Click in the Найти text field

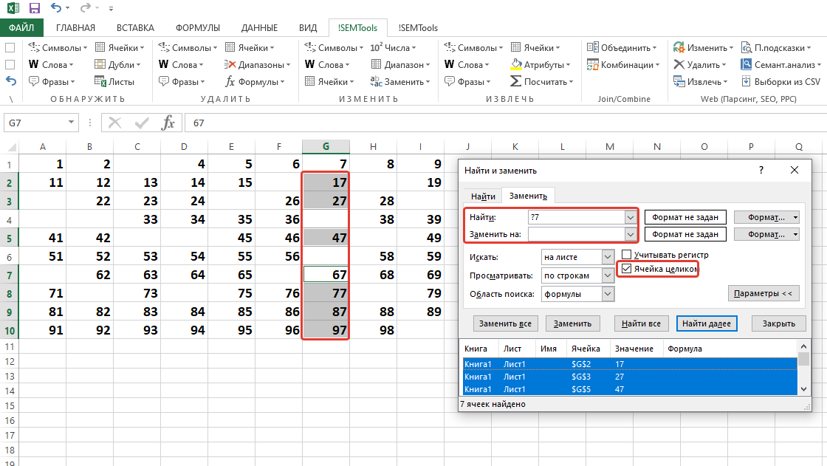pos(576,217)
